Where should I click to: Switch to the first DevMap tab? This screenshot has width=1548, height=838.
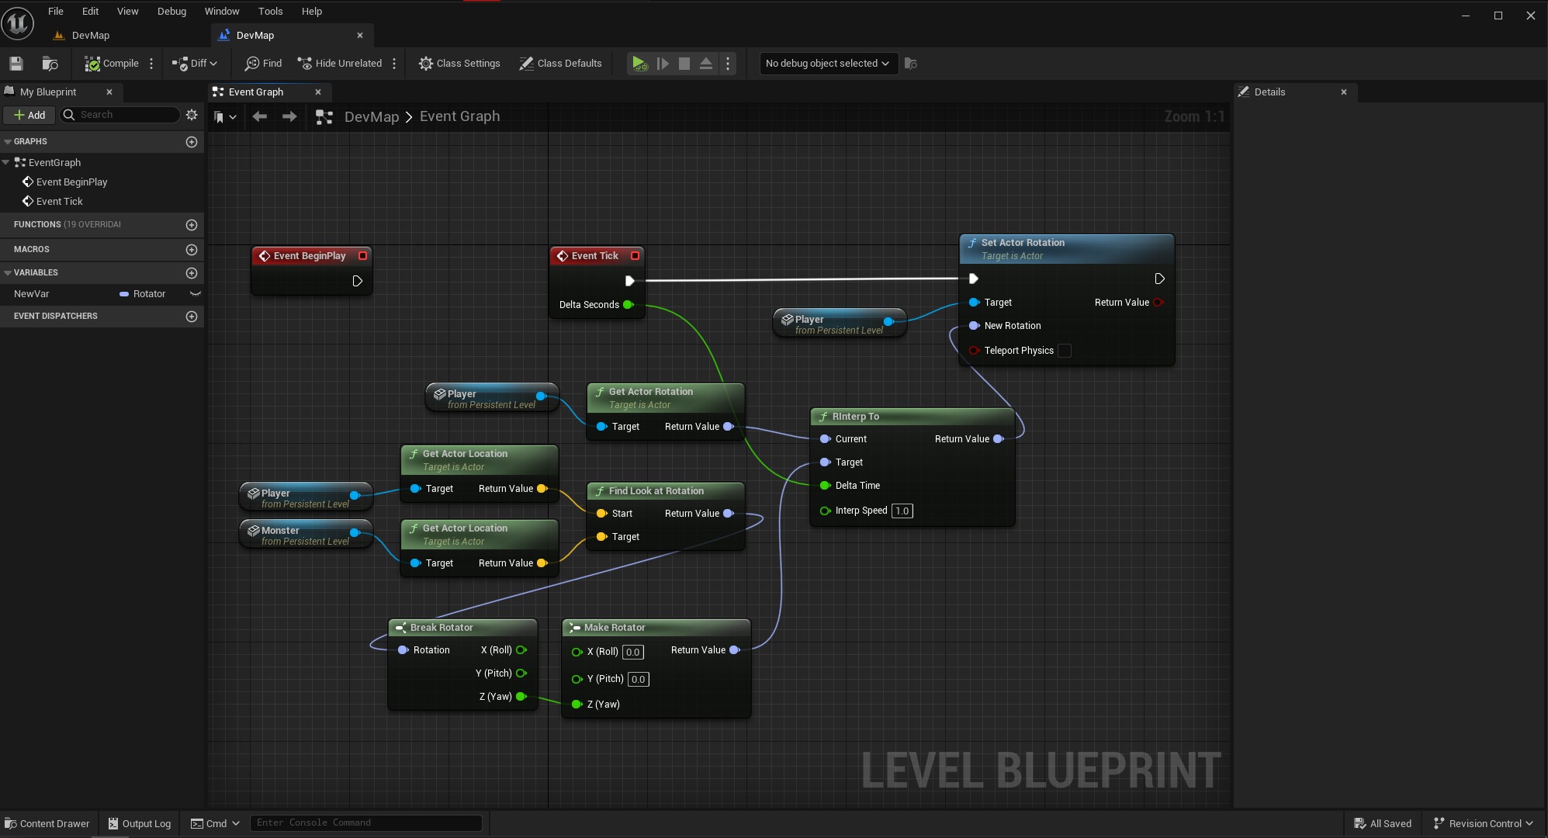[x=90, y=36]
